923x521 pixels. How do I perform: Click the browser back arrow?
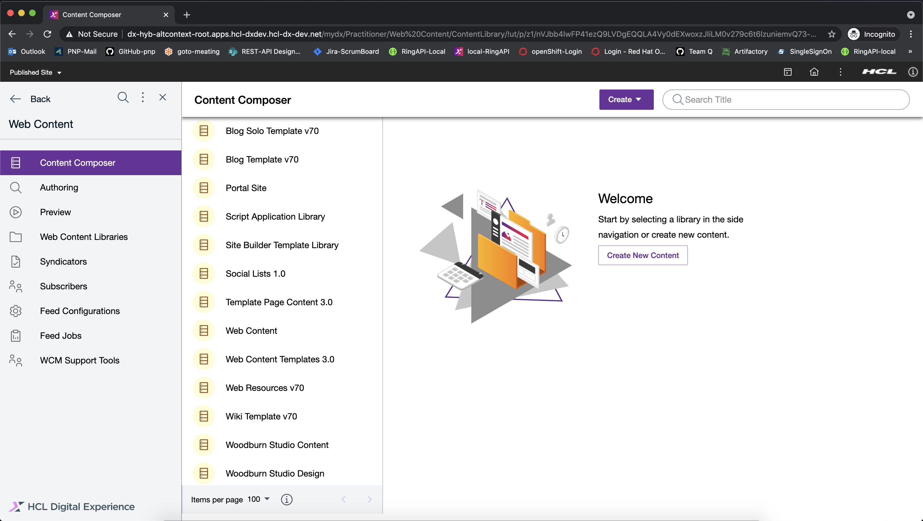pos(12,34)
